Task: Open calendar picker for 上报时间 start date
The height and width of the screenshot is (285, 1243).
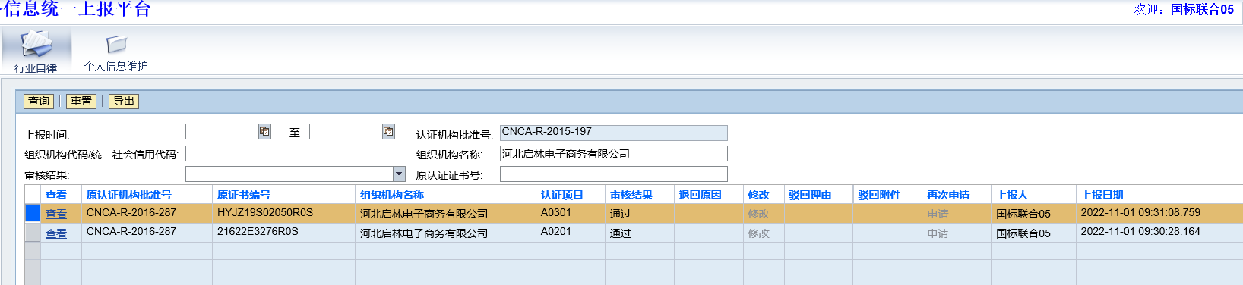Action: (264, 131)
